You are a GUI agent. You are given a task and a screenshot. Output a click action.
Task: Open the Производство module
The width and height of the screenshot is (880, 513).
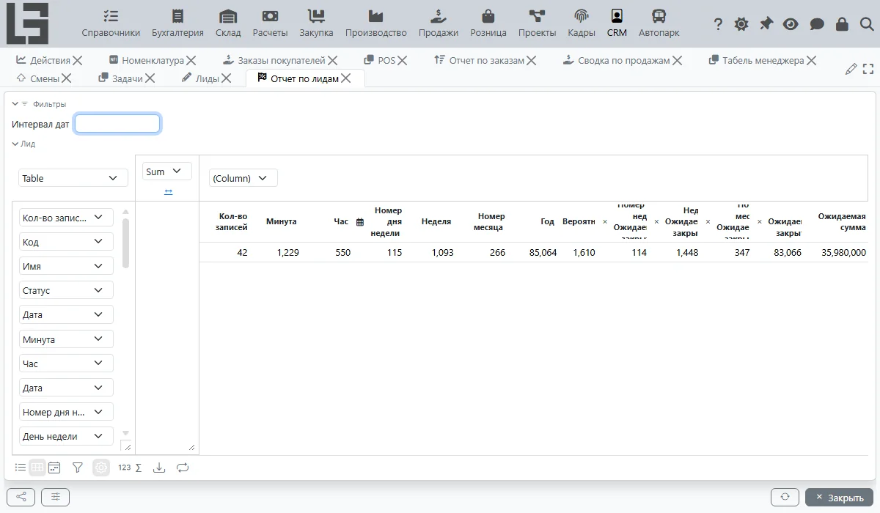[375, 23]
